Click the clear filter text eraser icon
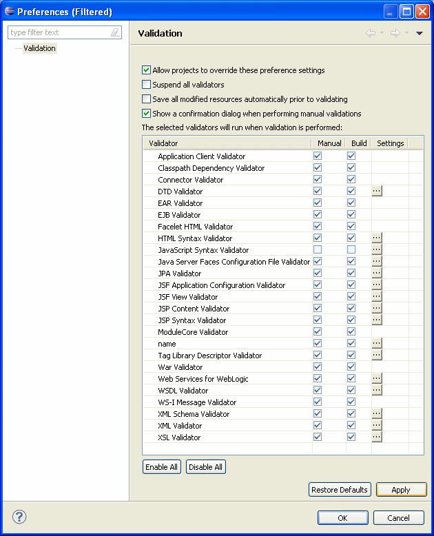 [x=115, y=32]
